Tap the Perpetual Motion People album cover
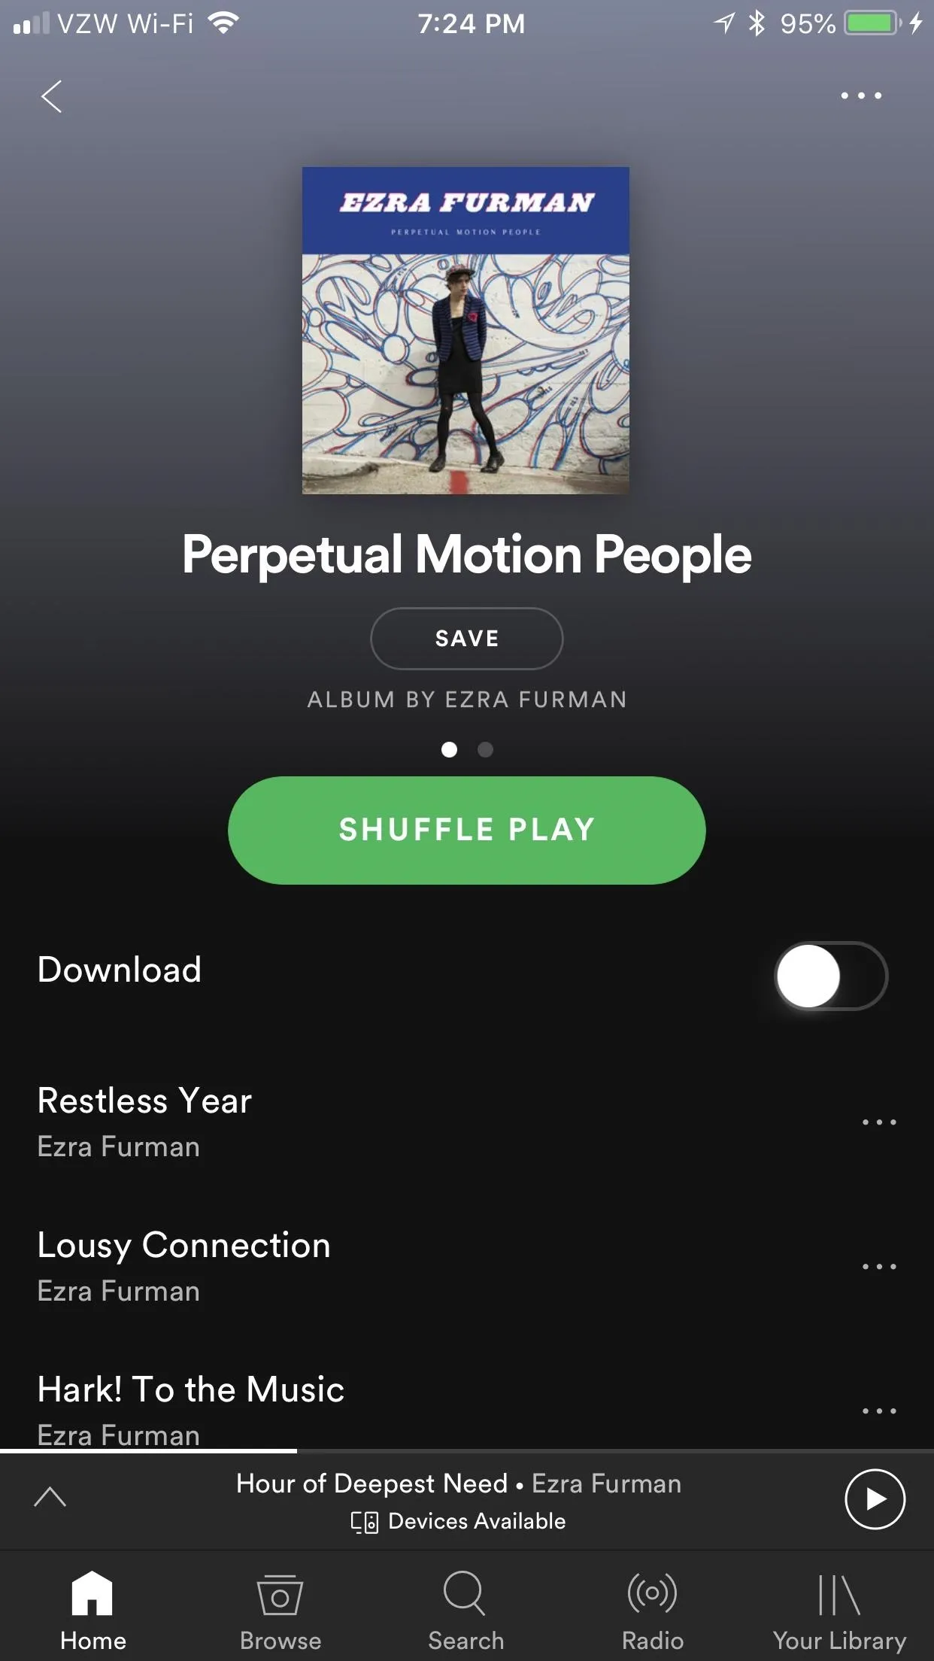The height and width of the screenshot is (1661, 934). coord(465,330)
